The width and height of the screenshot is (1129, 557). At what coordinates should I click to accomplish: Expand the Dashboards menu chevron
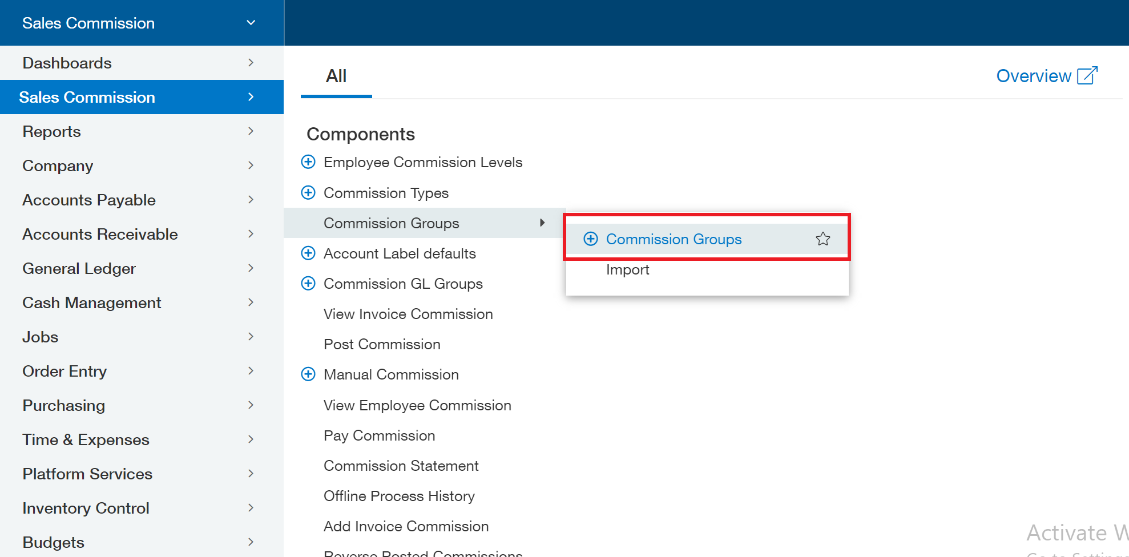(251, 63)
